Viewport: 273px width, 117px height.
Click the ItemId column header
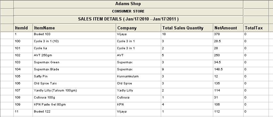click(x=23, y=28)
